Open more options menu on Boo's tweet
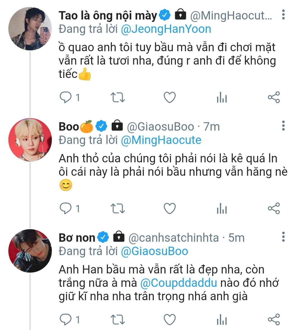The height and width of the screenshot is (330, 301). click(283, 126)
